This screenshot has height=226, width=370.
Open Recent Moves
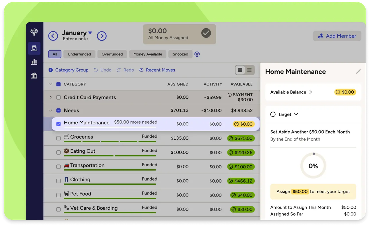157,70
